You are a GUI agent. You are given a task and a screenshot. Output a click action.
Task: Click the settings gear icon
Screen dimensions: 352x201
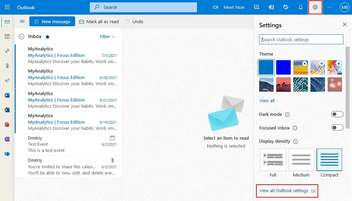pyautogui.click(x=315, y=7)
